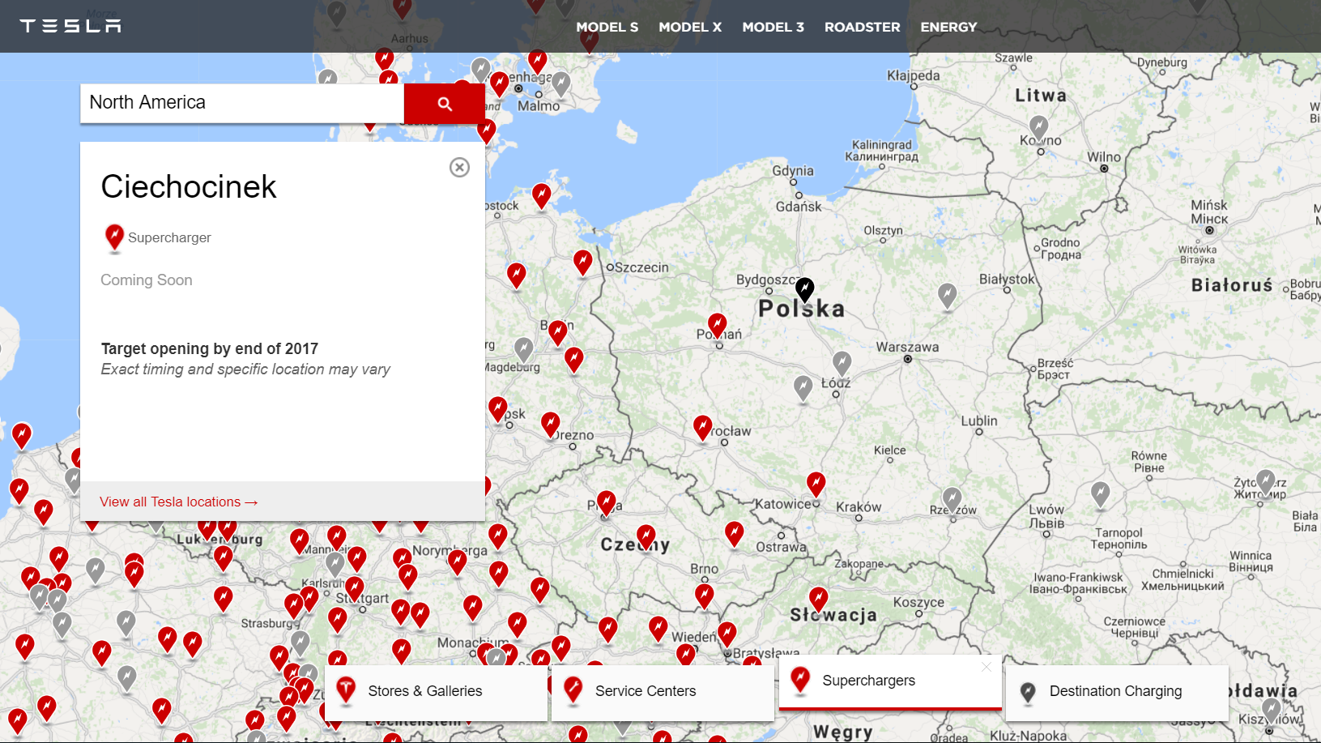Select gray pin near Białystok
Image resolution: width=1321 pixels, height=743 pixels.
pos(947,297)
